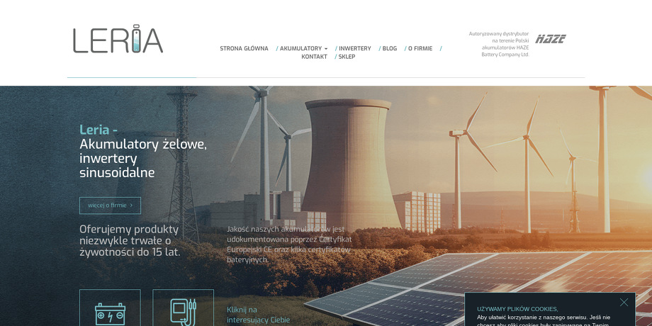Click the Leria logo
Screen dimensions: 652x326
(x=118, y=40)
